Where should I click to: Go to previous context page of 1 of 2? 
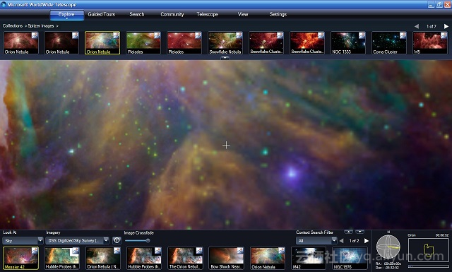coord(342,240)
